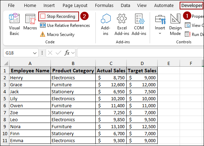Click the formula bar Cancel X icon
The width and height of the screenshot is (204, 146).
pyautogui.click(x=50, y=53)
